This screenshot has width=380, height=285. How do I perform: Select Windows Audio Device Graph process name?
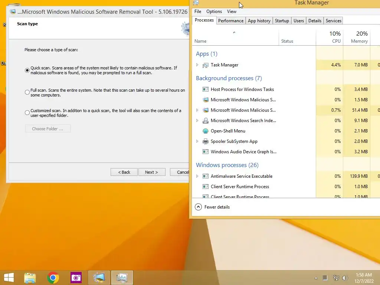(243, 152)
